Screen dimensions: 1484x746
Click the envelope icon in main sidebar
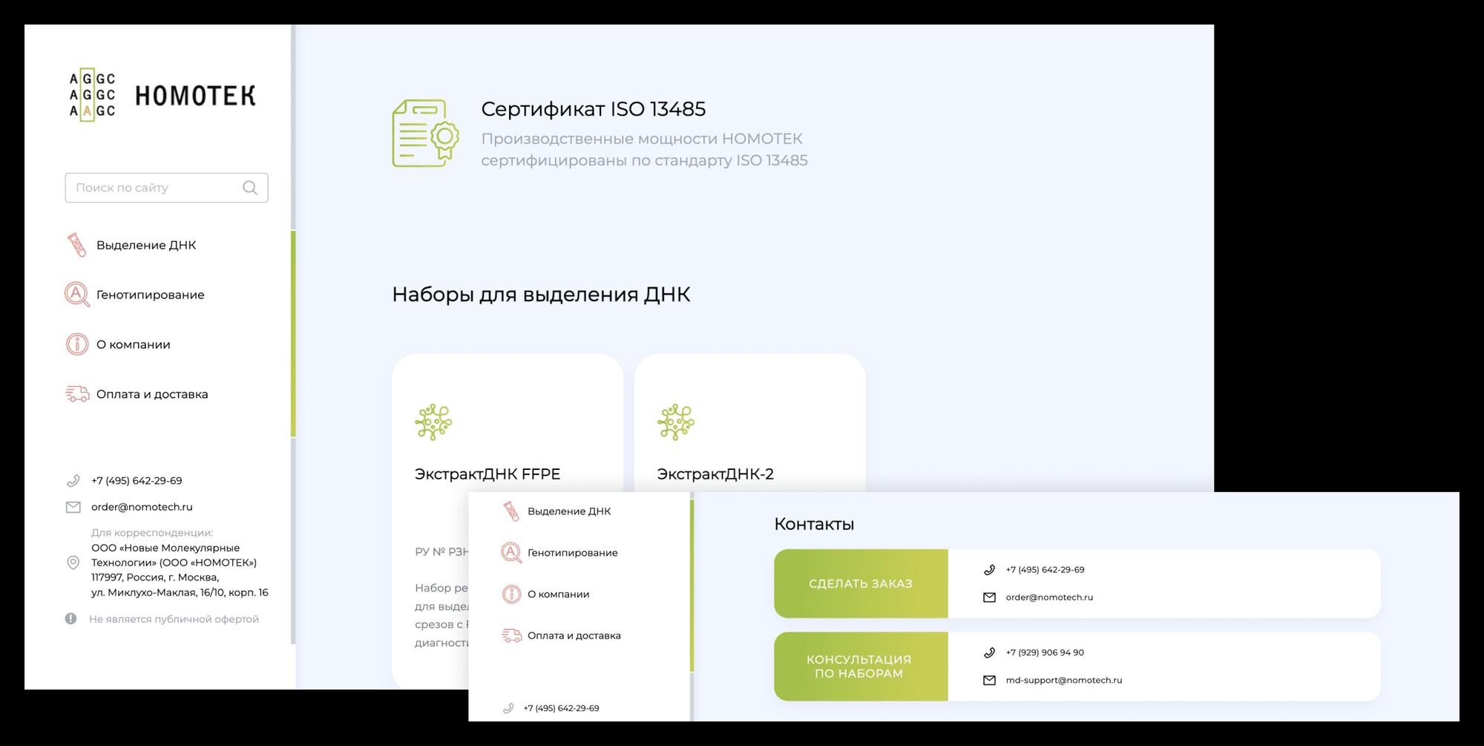73,507
